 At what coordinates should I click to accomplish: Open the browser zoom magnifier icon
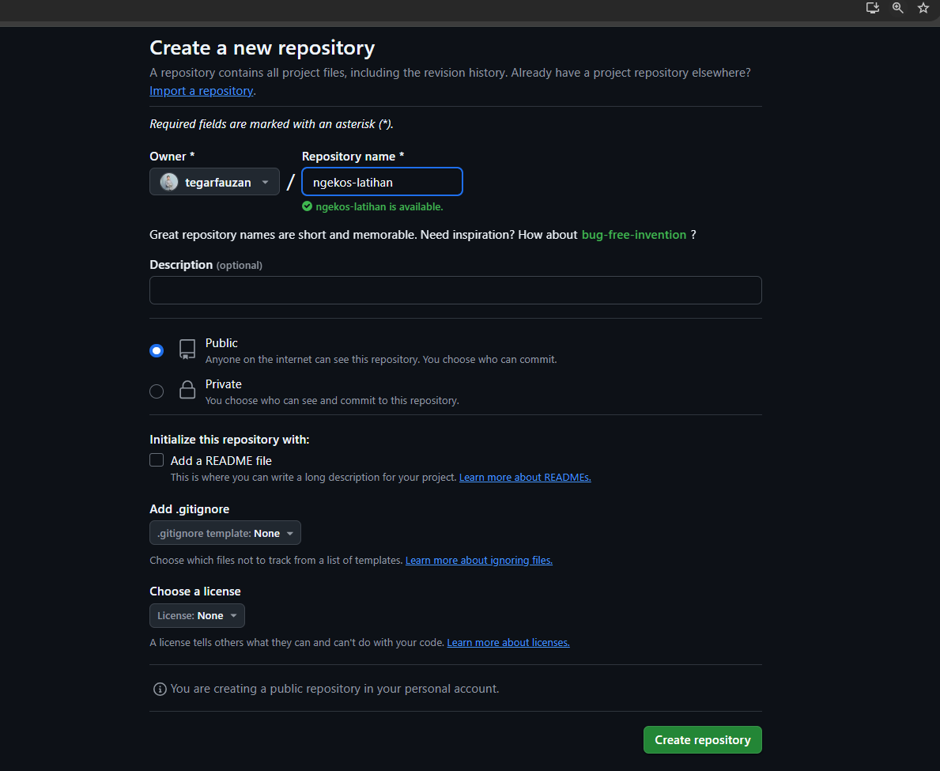pyautogui.click(x=897, y=8)
